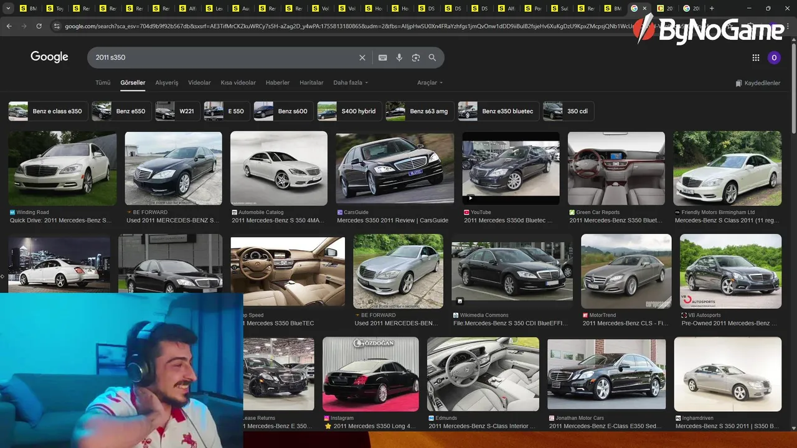The width and height of the screenshot is (797, 448).
Task: Select the W221 suggestion chip
Action: coord(177,111)
